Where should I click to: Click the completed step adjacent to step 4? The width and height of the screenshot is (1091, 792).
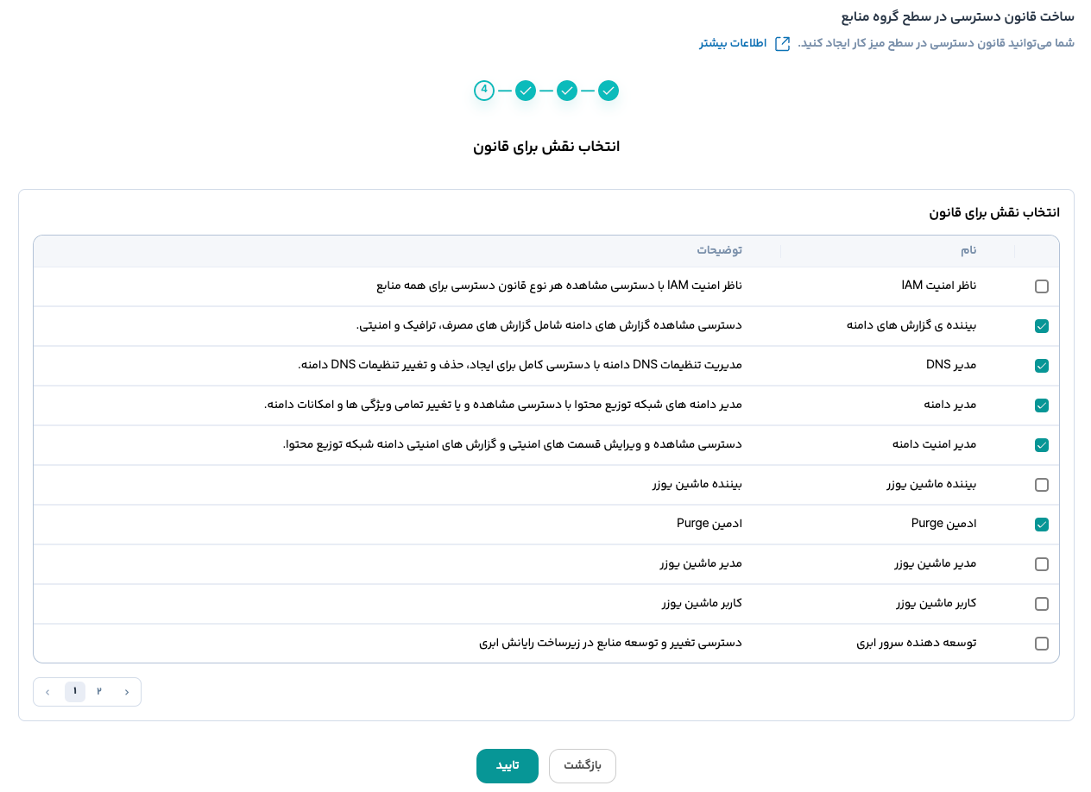click(526, 91)
